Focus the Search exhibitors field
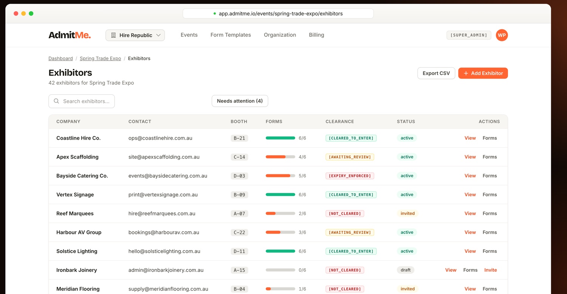The width and height of the screenshot is (567, 294). [82, 101]
